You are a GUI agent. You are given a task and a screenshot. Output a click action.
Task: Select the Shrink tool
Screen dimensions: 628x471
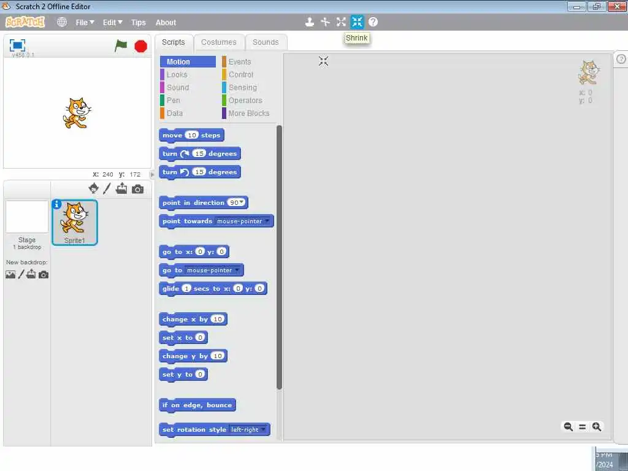[x=357, y=22]
